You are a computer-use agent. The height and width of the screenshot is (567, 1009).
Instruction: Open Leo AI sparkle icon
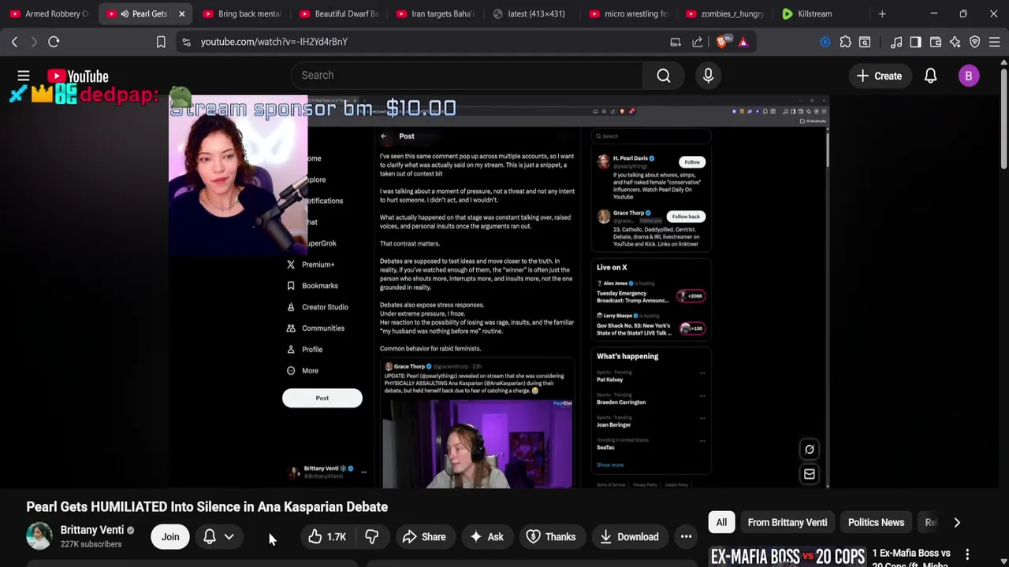[x=955, y=42]
